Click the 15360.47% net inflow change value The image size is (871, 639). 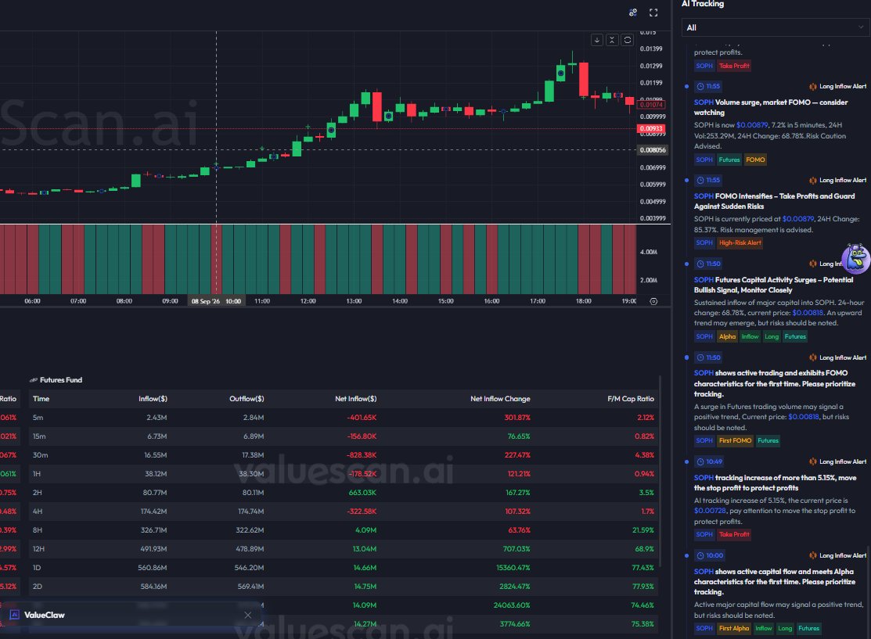click(x=513, y=568)
